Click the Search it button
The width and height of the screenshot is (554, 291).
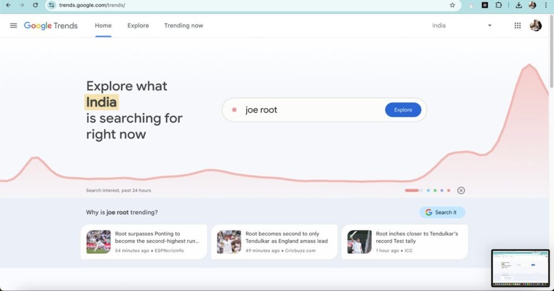[x=441, y=213]
